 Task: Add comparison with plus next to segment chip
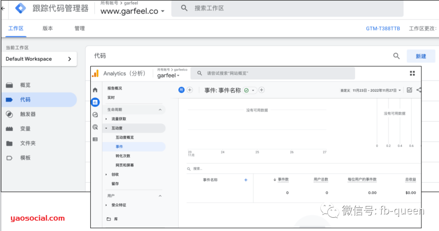click(x=190, y=90)
